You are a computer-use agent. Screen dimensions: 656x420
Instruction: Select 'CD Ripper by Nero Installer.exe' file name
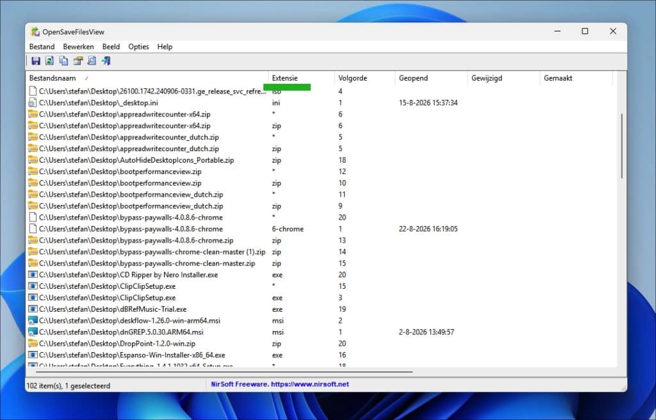(128, 275)
